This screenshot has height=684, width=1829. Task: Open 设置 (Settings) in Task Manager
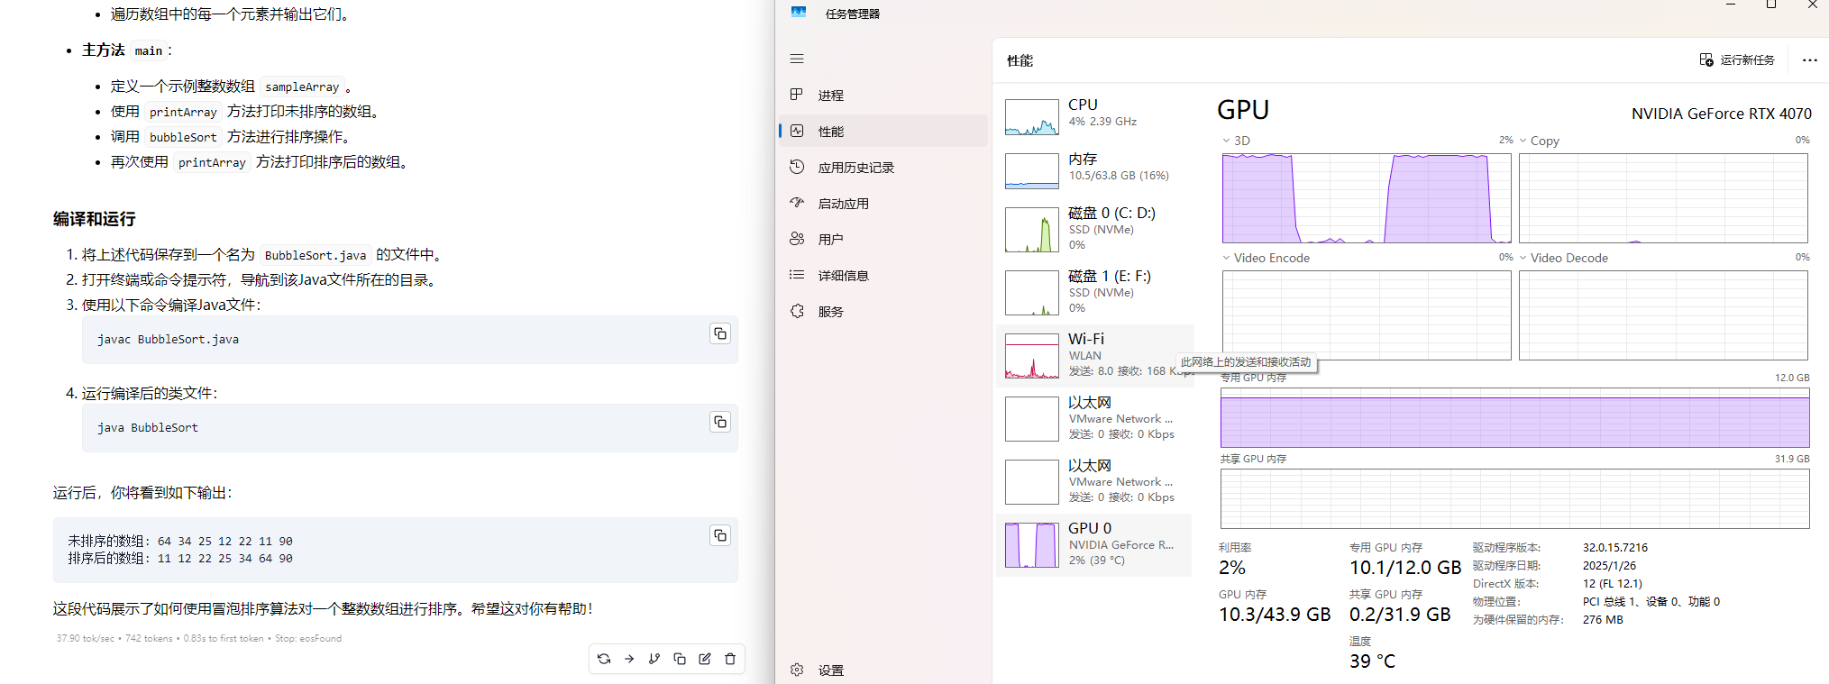point(830,670)
